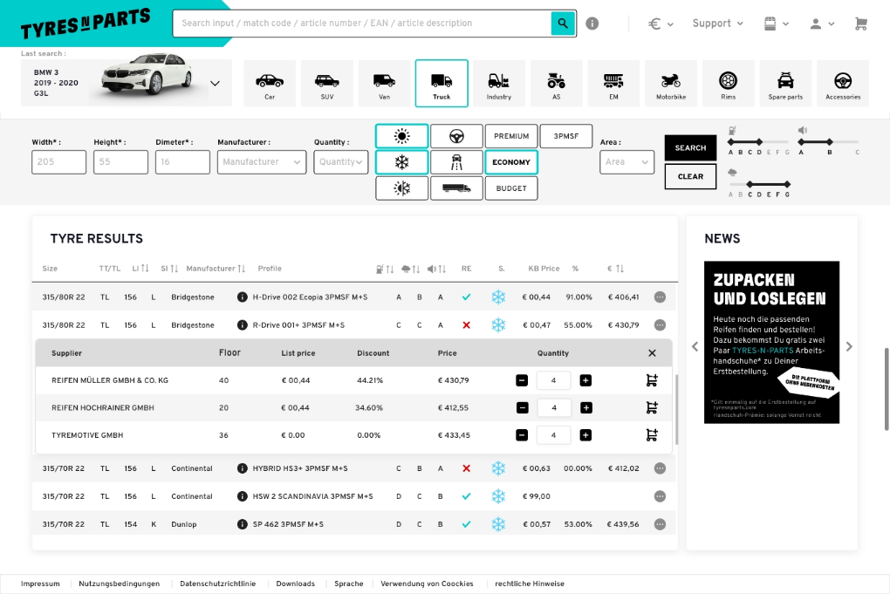
Task: Select the Van vehicle category
Action: [384, 84]
